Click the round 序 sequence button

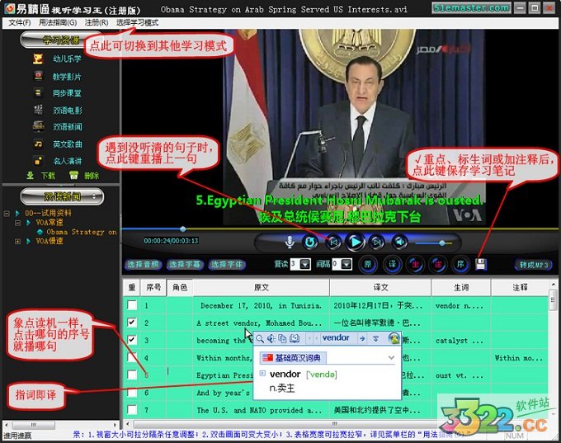[x=460, y=265]
